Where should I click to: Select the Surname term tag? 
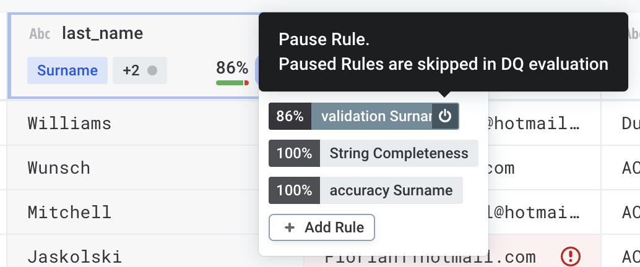(67, 70)
